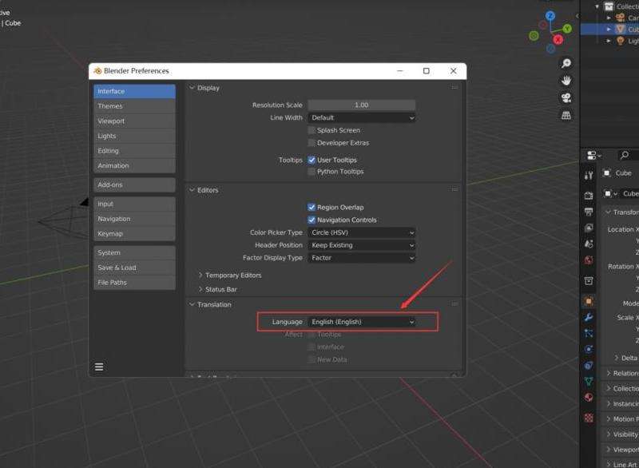Expand the Light item in the outliner

point(609,41)
